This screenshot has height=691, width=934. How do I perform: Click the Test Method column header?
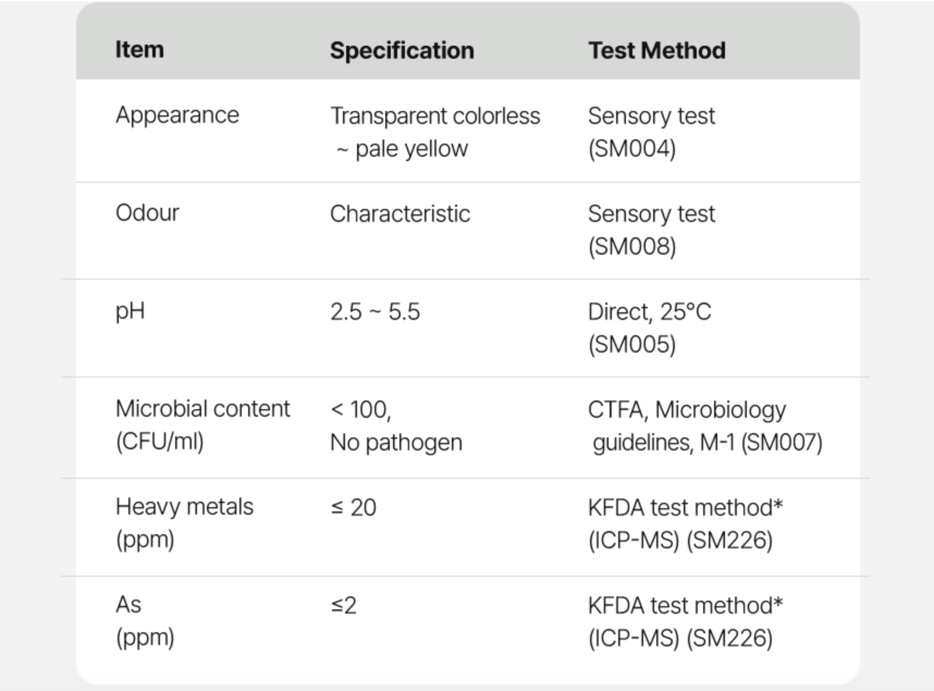(656, 51)
